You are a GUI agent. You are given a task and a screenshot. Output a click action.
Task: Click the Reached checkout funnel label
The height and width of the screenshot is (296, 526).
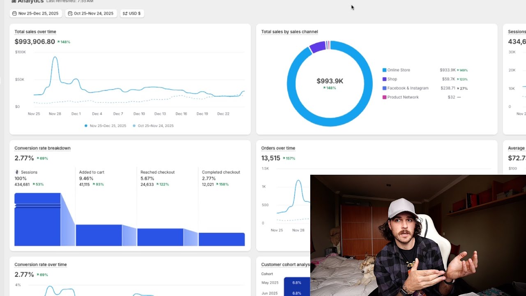157,172
